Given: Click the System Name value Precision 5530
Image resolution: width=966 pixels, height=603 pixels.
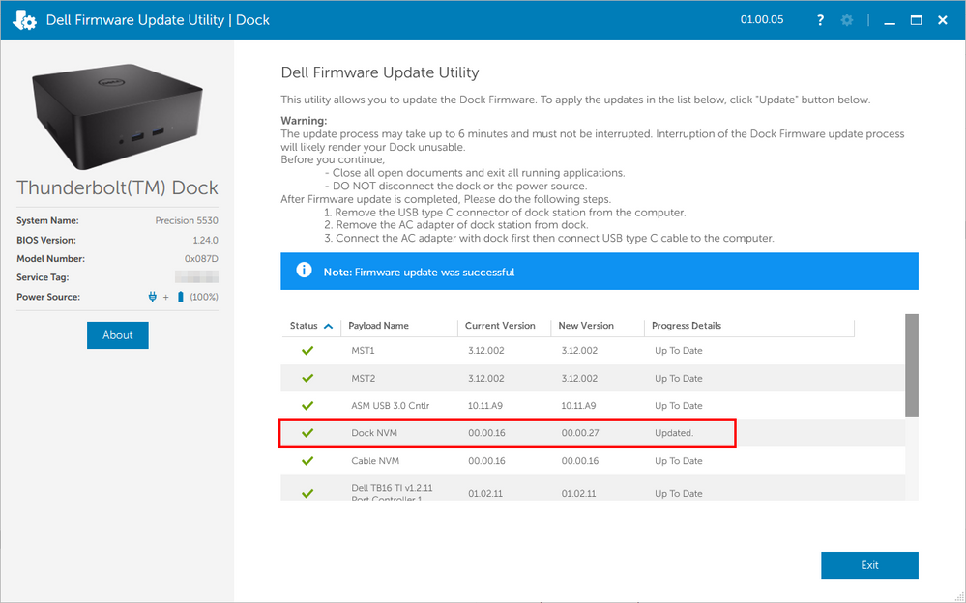Looking at the screenshot, I should coord(187,220).
